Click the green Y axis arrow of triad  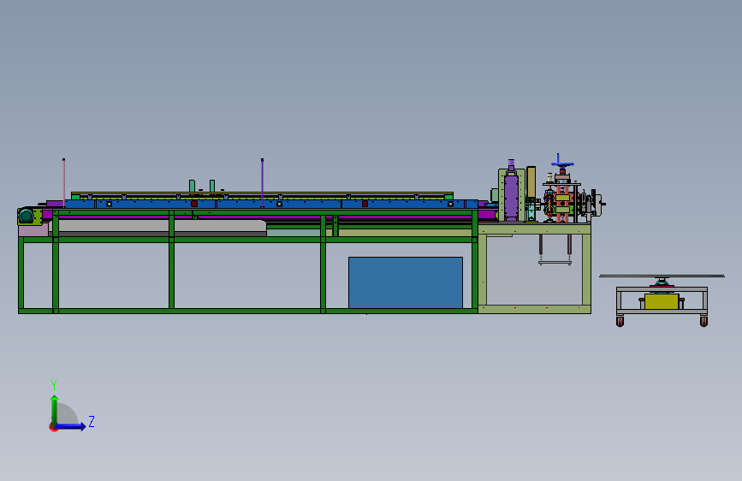coord(54,409)
